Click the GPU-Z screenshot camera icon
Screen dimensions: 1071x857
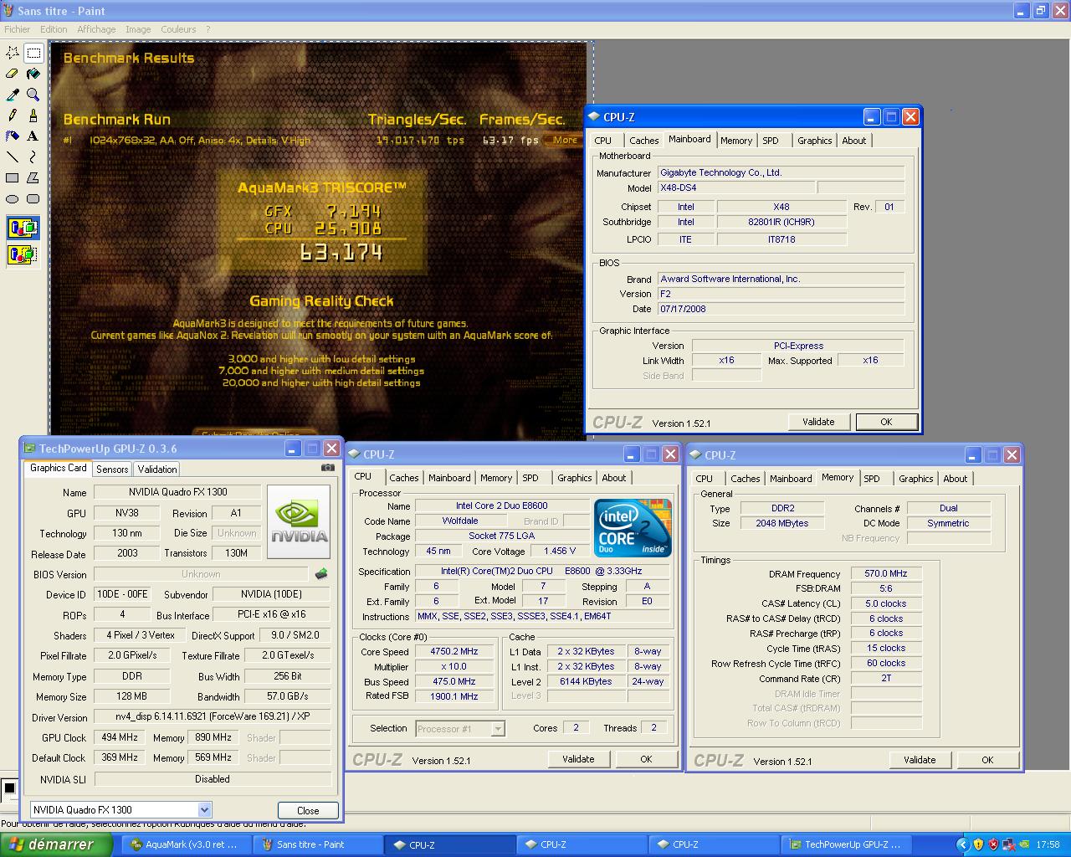click(x=328, y=468)
